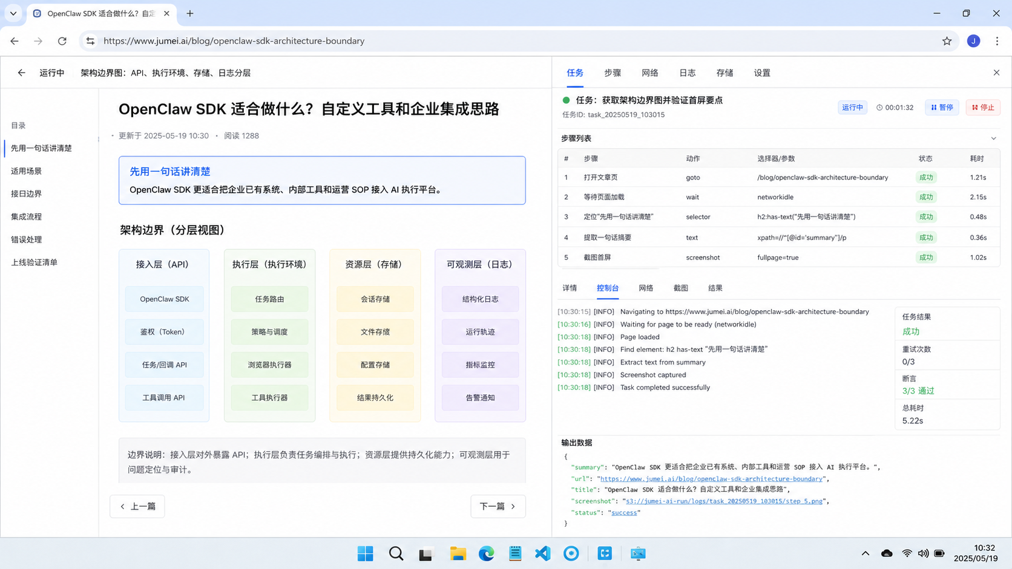Screen dimensions: 1012x569
Task: Switch to the 任务 tab
Action: tap(575, 73)
